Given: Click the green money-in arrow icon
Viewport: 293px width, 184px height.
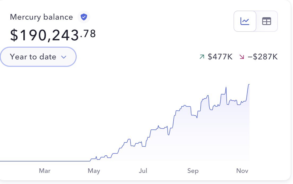Looking at the screenshot, I should (x=202, y=56).
